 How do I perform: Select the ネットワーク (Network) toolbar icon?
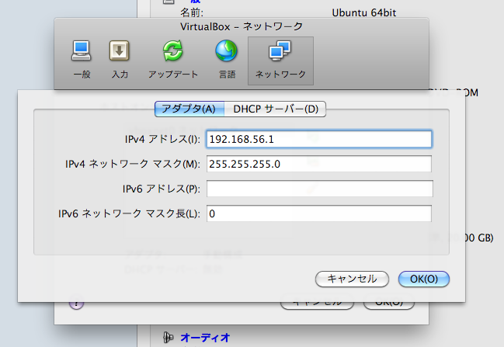(280, 60)
